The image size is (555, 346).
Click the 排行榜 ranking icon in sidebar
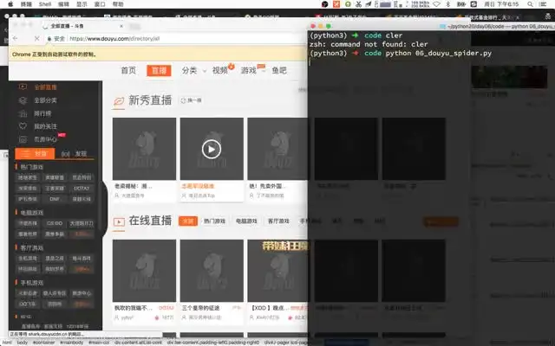23,113
